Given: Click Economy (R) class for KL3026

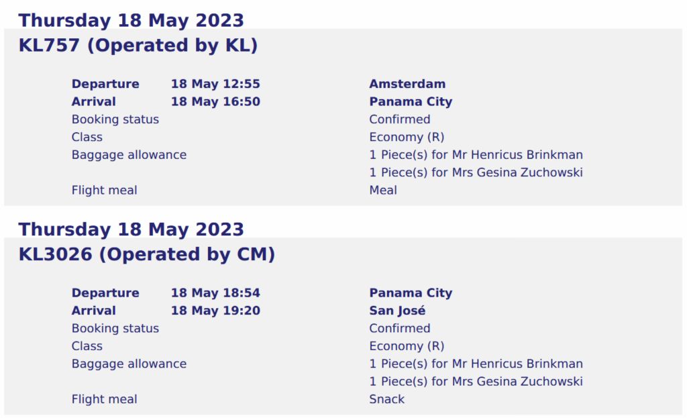Looking at the screenshot, I should click(x=407, y=346).
